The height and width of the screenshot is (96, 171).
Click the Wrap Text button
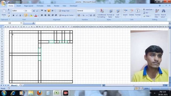(64, 11)
